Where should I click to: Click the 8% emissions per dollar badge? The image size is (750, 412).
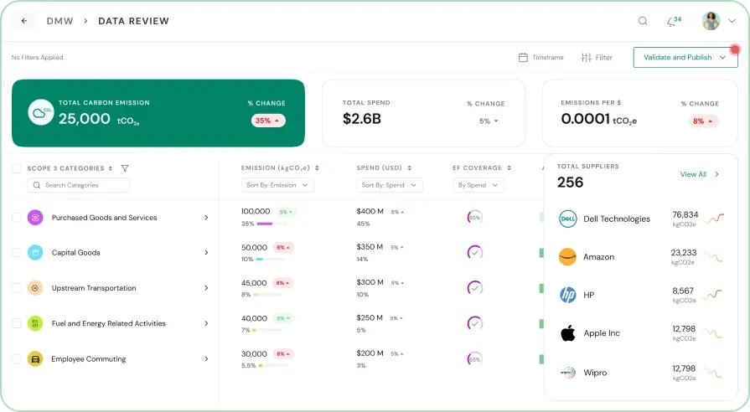coord(703,121)
